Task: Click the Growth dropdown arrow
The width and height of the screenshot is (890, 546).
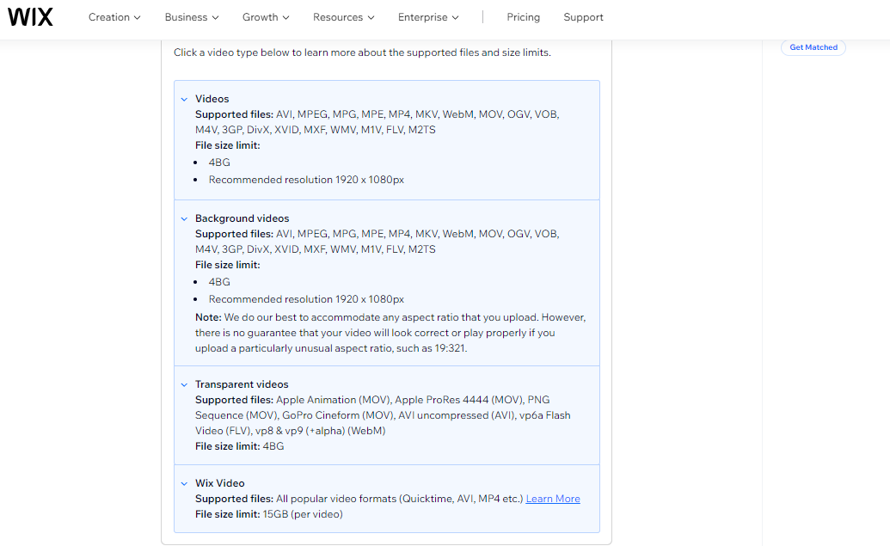Action: [x=286, y=17]
